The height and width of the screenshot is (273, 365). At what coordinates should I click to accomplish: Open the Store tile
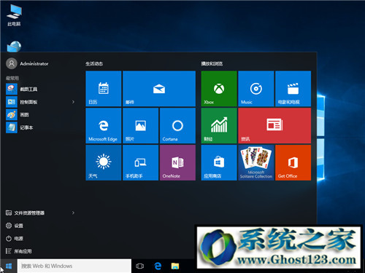click(x=219, y=162)
